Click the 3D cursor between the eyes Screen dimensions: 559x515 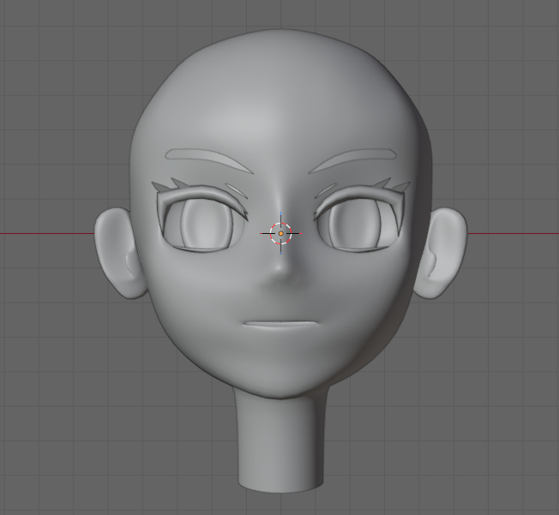tap(281, 233)
